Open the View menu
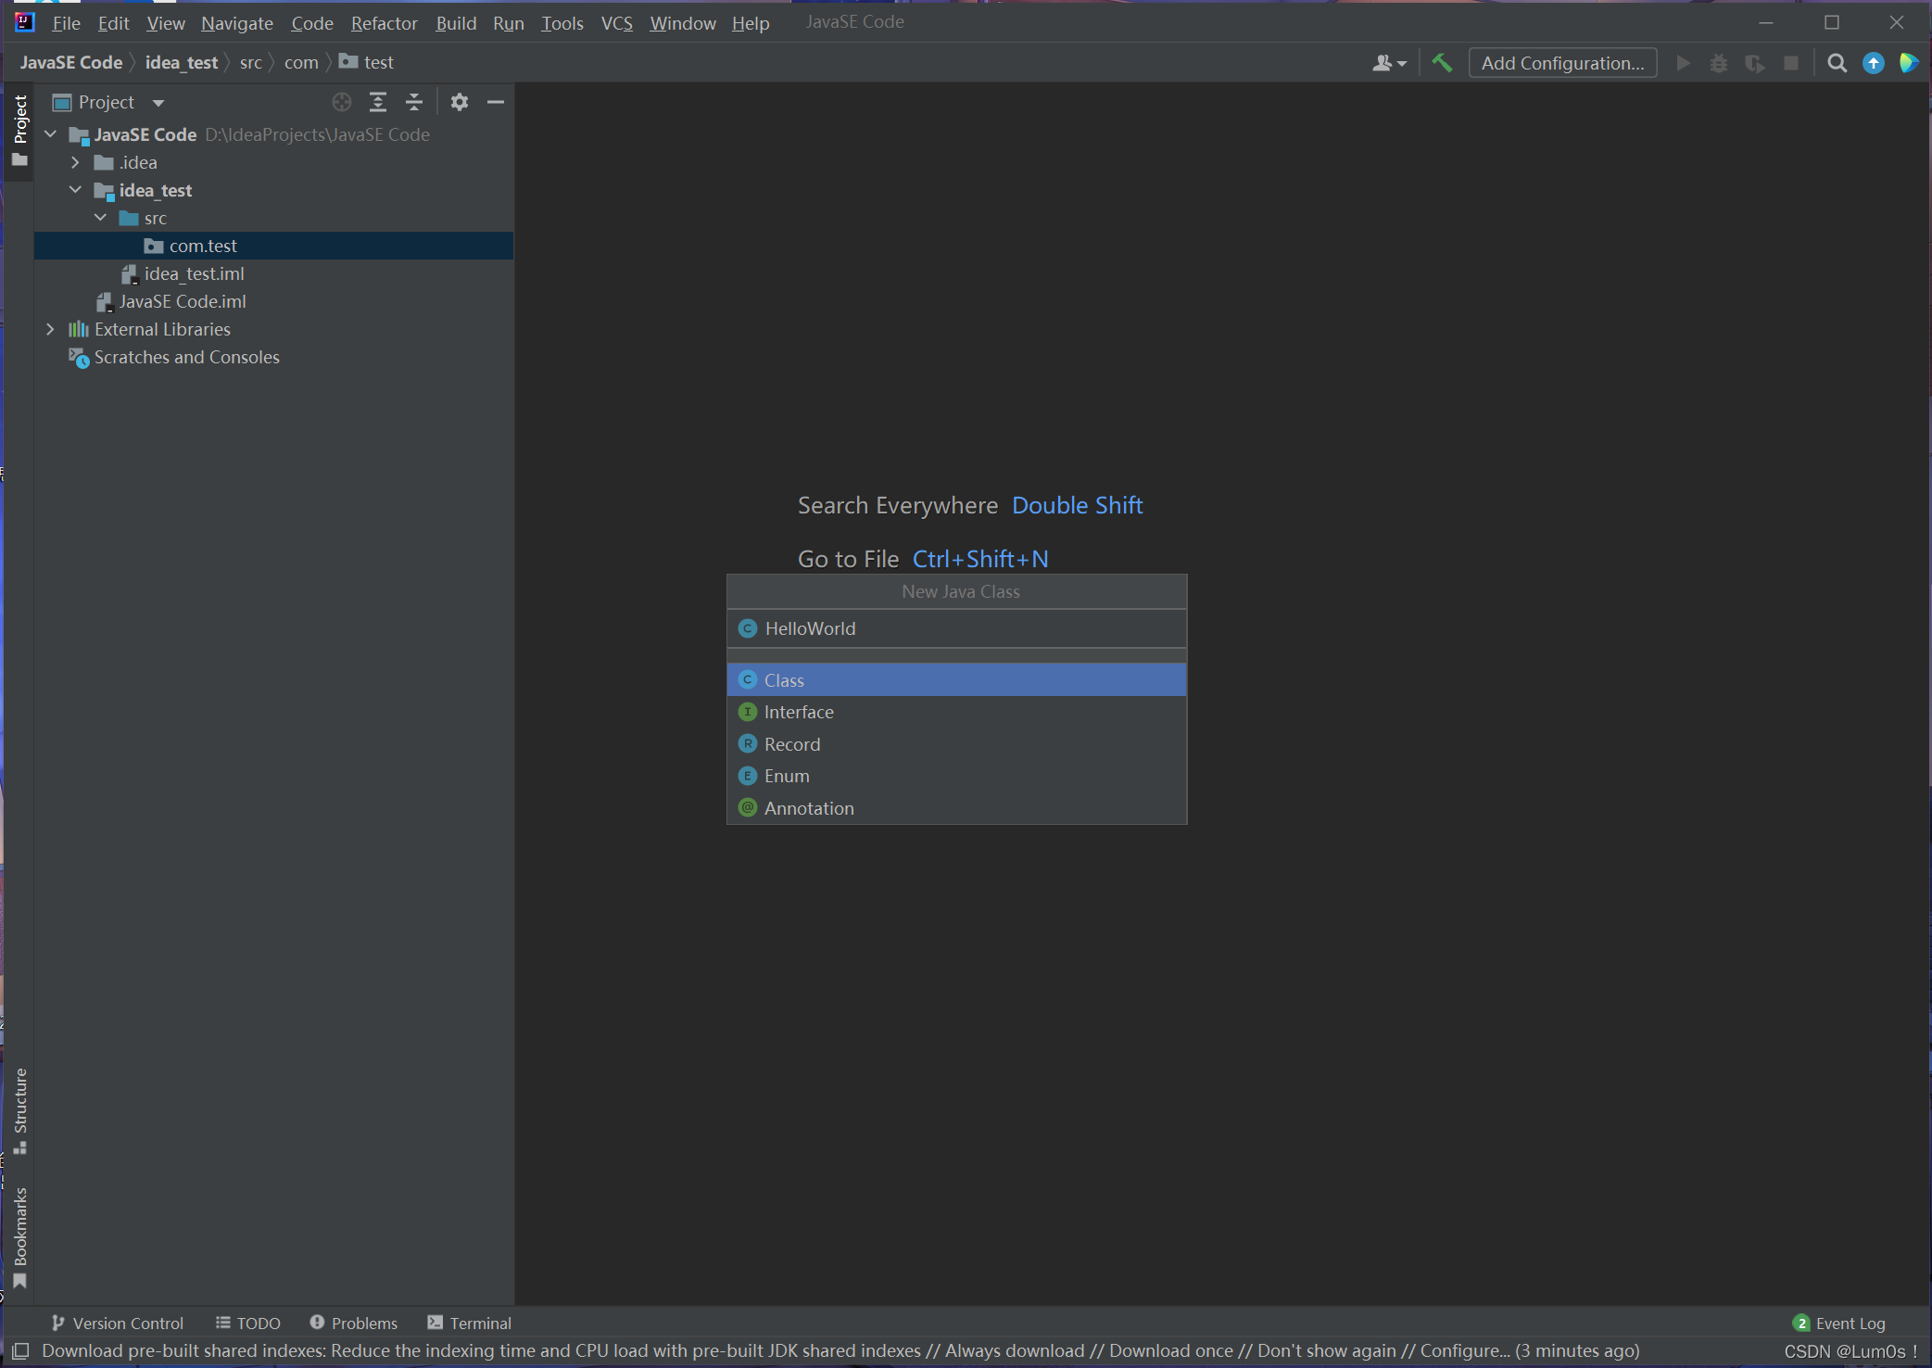This screenshot has width=1932, height=1368. point(166,22)
